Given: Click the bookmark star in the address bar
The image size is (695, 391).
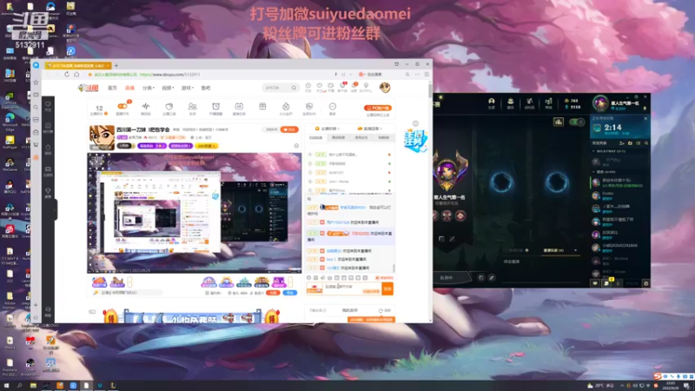Looking at the screenshot, I should pyautogui.click(x=90, y=75).
